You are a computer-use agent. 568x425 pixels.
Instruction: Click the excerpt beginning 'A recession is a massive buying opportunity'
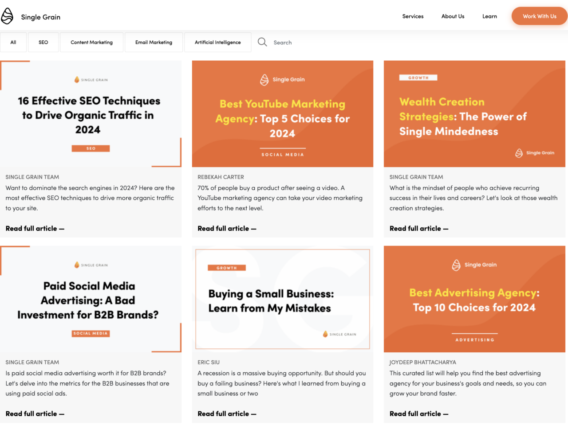(x=282, y=383)
